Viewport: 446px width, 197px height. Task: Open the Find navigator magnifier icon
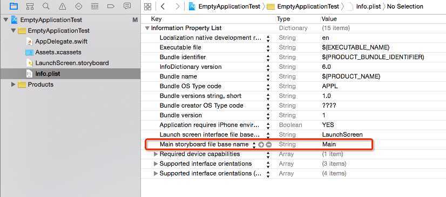click(46, 6)
